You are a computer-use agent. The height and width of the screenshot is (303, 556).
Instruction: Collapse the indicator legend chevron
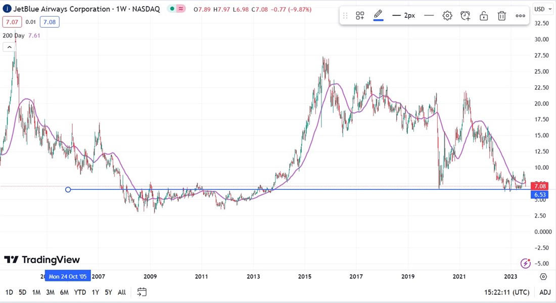pyautogui.click(x=10, y=47)
